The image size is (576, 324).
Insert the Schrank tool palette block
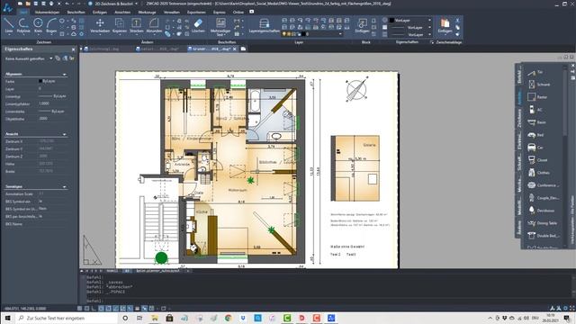point(539,85)
